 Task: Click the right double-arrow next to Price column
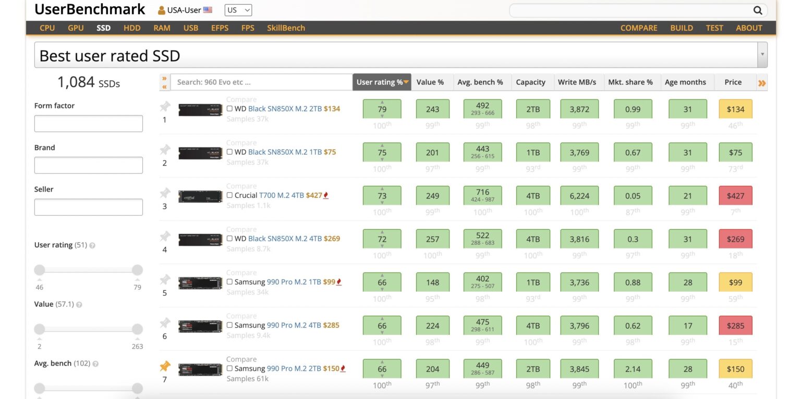pos(762,82)
